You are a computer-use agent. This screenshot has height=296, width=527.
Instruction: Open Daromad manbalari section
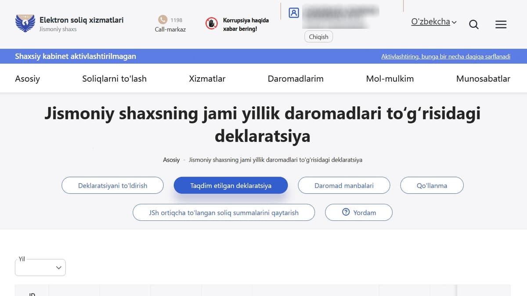click(x=344, y=185)
